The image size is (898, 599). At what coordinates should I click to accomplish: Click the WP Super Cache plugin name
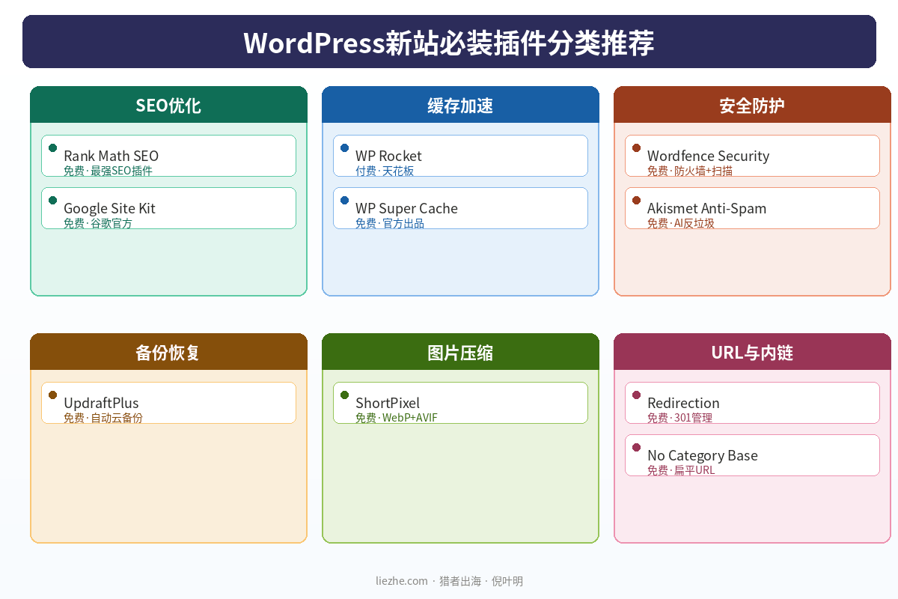click(x=406, y=208)
